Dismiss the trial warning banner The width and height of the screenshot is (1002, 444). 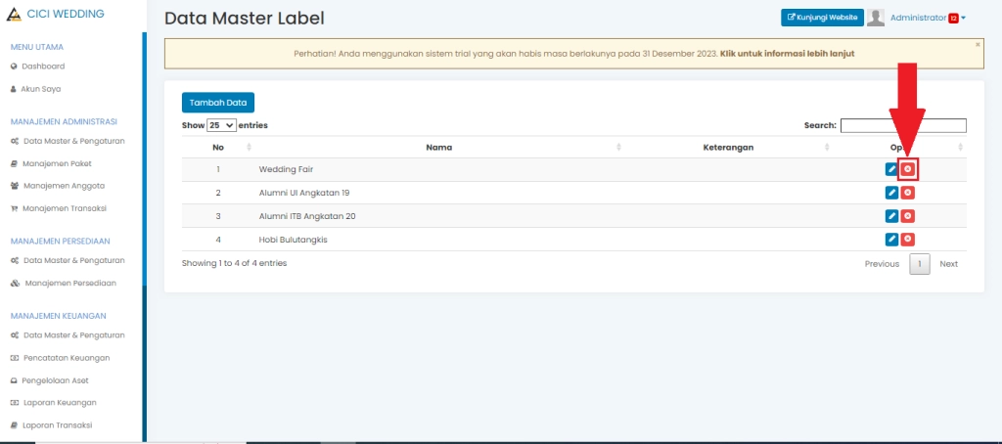(x=978, y=45)
